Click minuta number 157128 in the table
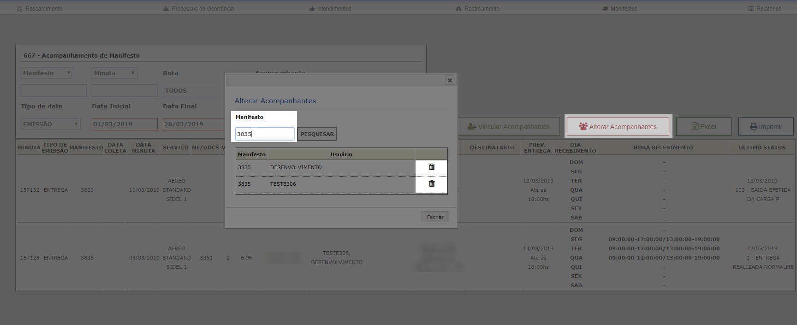Viewport: 797px width, 325px height. tap(30, 258)
